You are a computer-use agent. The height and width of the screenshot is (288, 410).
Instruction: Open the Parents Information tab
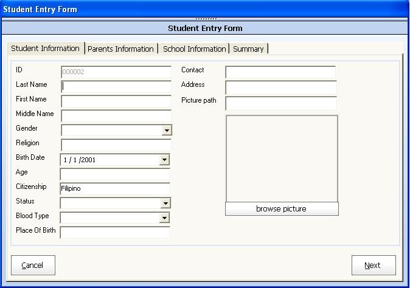121,49
